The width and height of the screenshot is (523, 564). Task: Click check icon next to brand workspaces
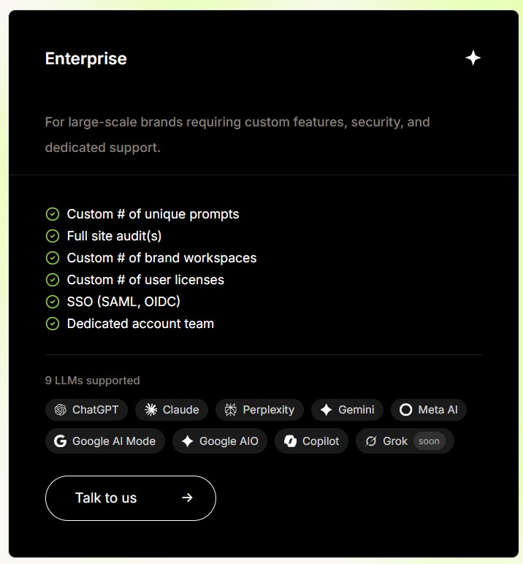53,258
